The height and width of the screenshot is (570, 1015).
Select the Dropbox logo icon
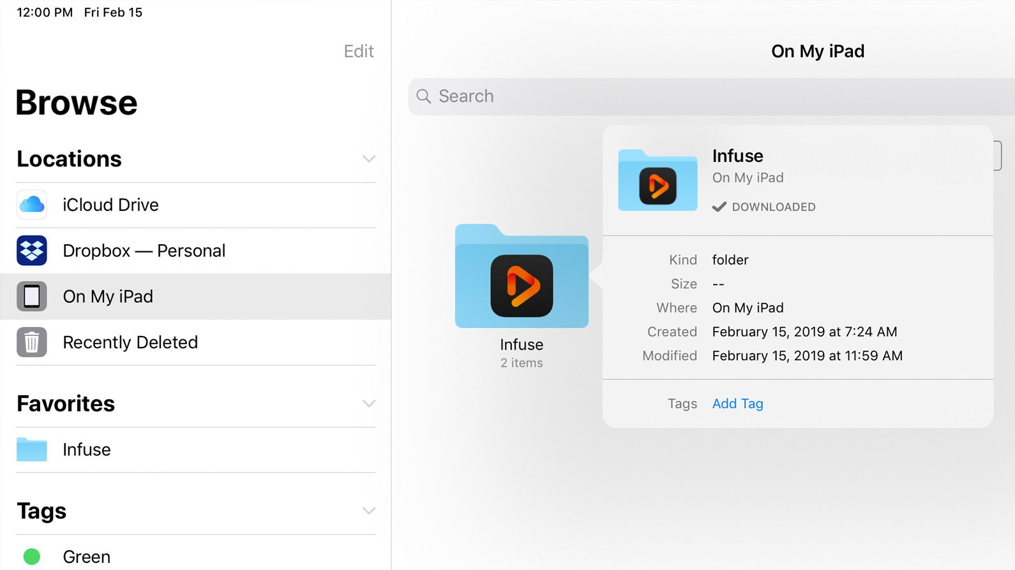[31, 251]
